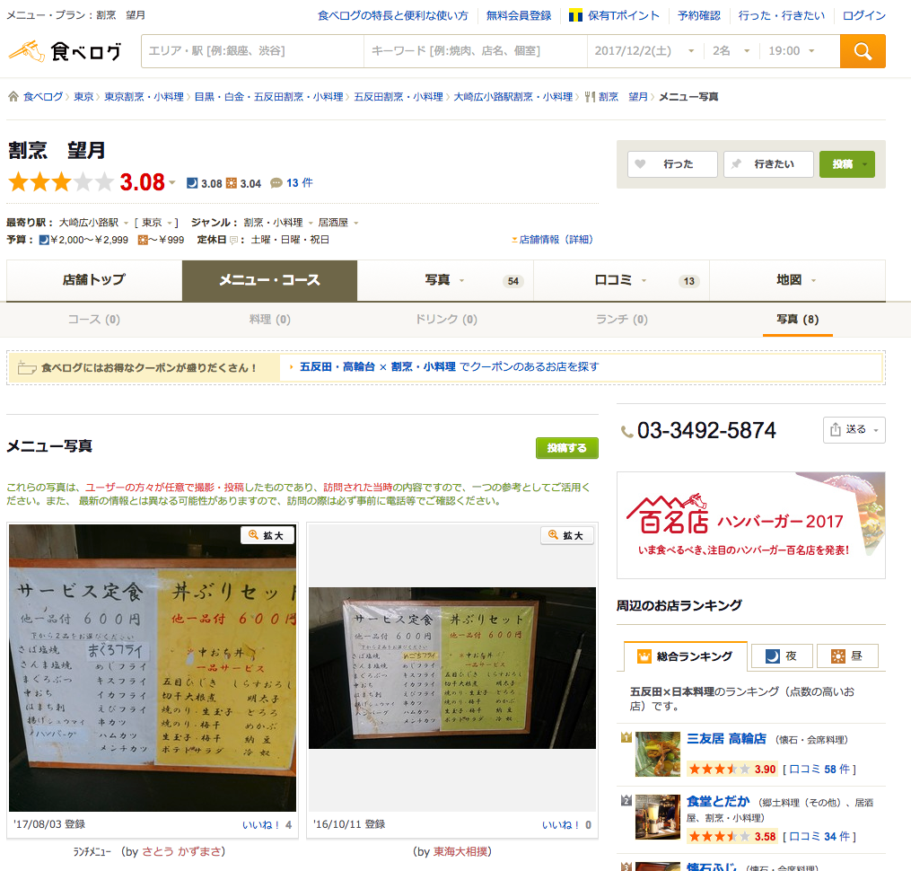This screenshot has width=911, height=871.
Task: Click 口コミ 58 件 link
Action: pos(819,770)
